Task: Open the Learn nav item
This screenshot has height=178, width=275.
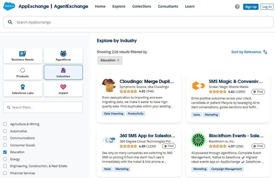Action: coord(190,6)
